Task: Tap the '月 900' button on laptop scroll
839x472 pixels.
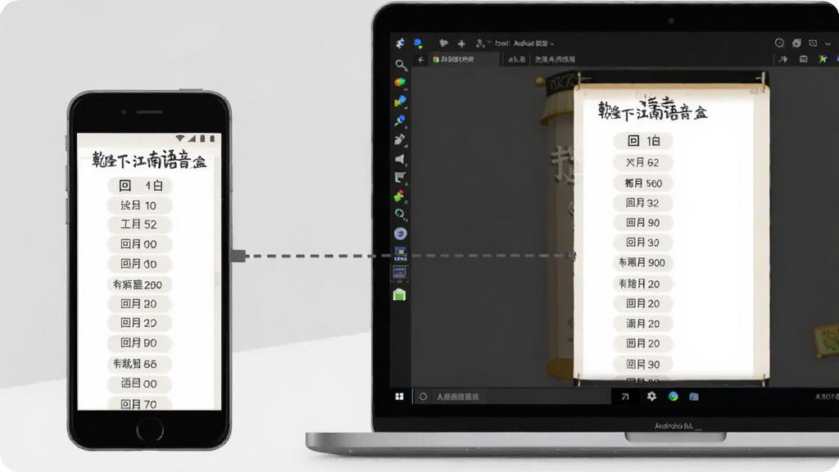Action: coord(642,263)
